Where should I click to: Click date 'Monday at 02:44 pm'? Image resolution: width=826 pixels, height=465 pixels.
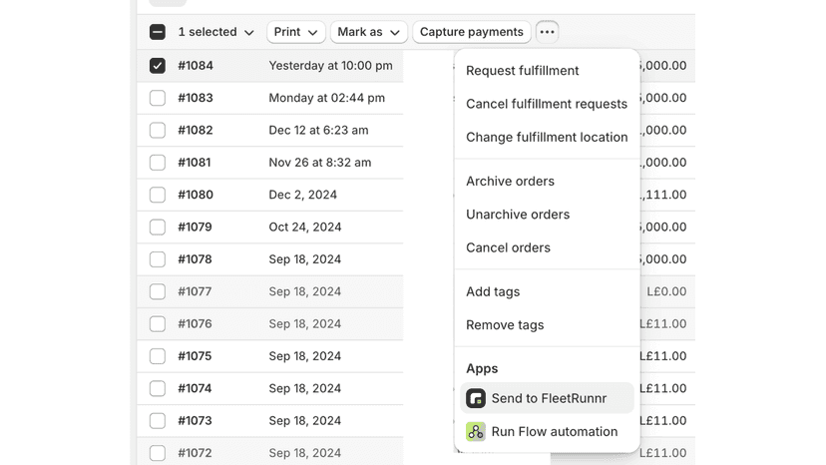coord(327,98)
